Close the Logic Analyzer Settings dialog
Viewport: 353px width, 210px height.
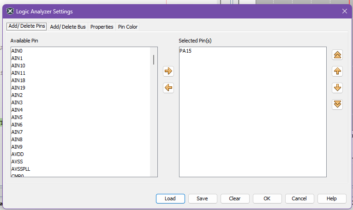[344, 11]
